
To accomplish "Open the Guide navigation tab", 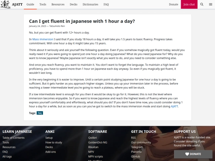I will point(30,4).
